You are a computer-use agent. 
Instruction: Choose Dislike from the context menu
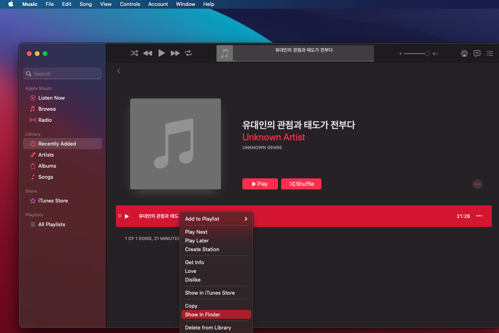coord(216,280)
